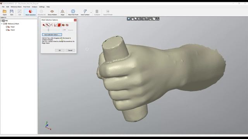This screenshot has width=248, height=139.
Task: Click the Show Hidden eye icon
Action: coord(52,12)
